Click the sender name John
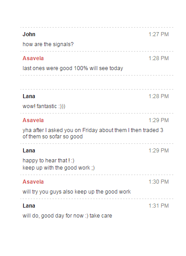 point(29,34)
